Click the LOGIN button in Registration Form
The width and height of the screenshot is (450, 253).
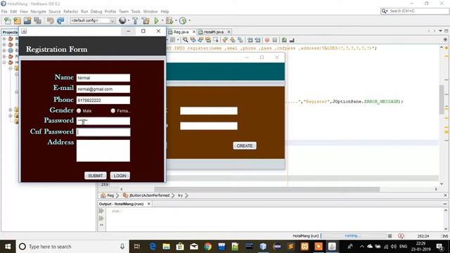pyautogui.click(x=120, y=176)
